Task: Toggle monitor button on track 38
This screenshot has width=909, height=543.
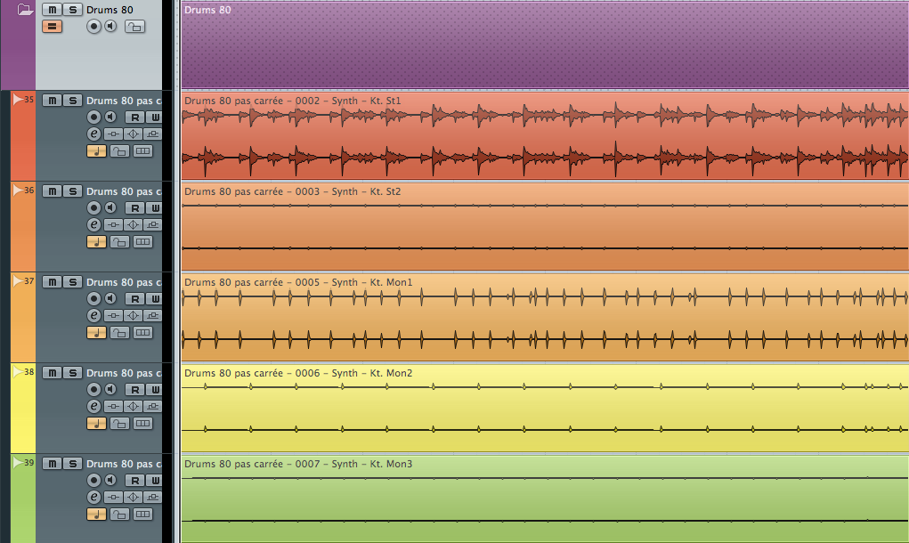Action: [110, 389]
